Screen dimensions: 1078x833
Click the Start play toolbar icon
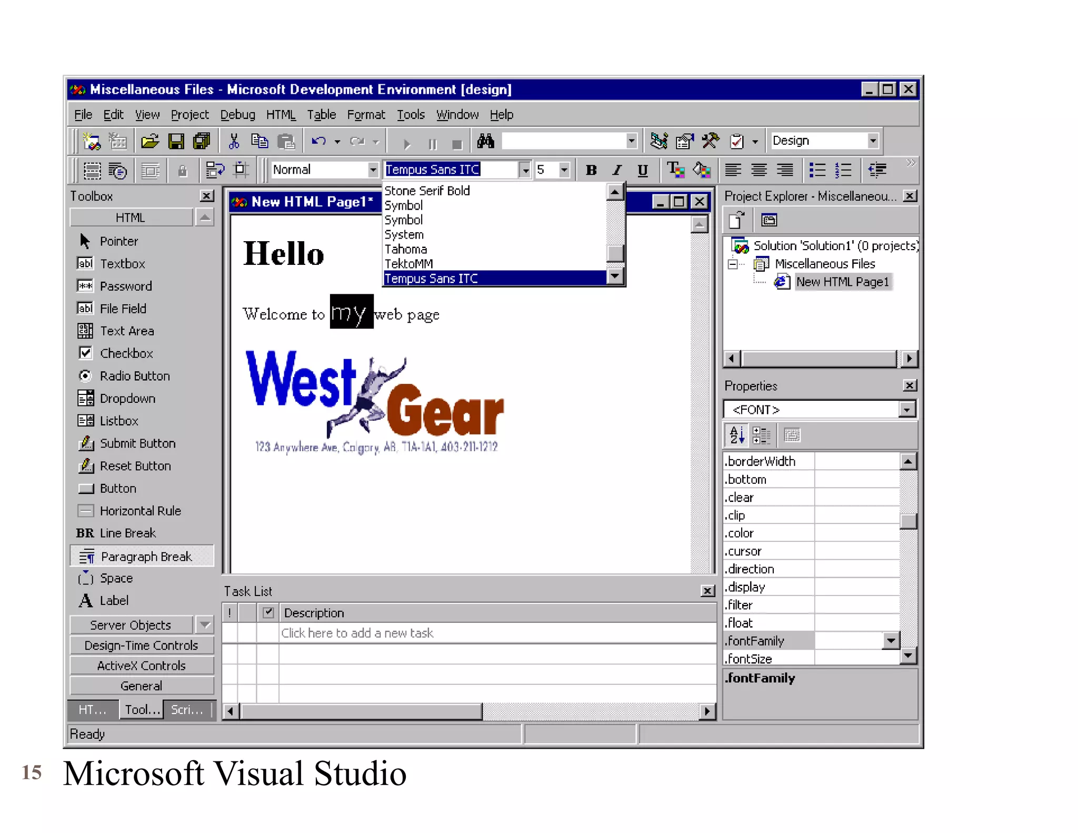click(406, 143)
